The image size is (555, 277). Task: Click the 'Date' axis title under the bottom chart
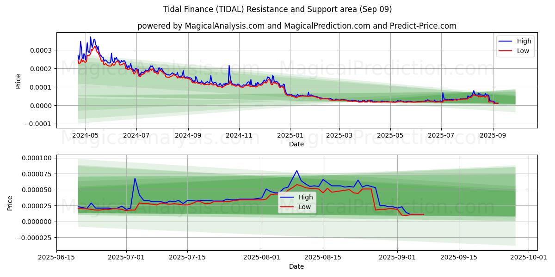296,266
